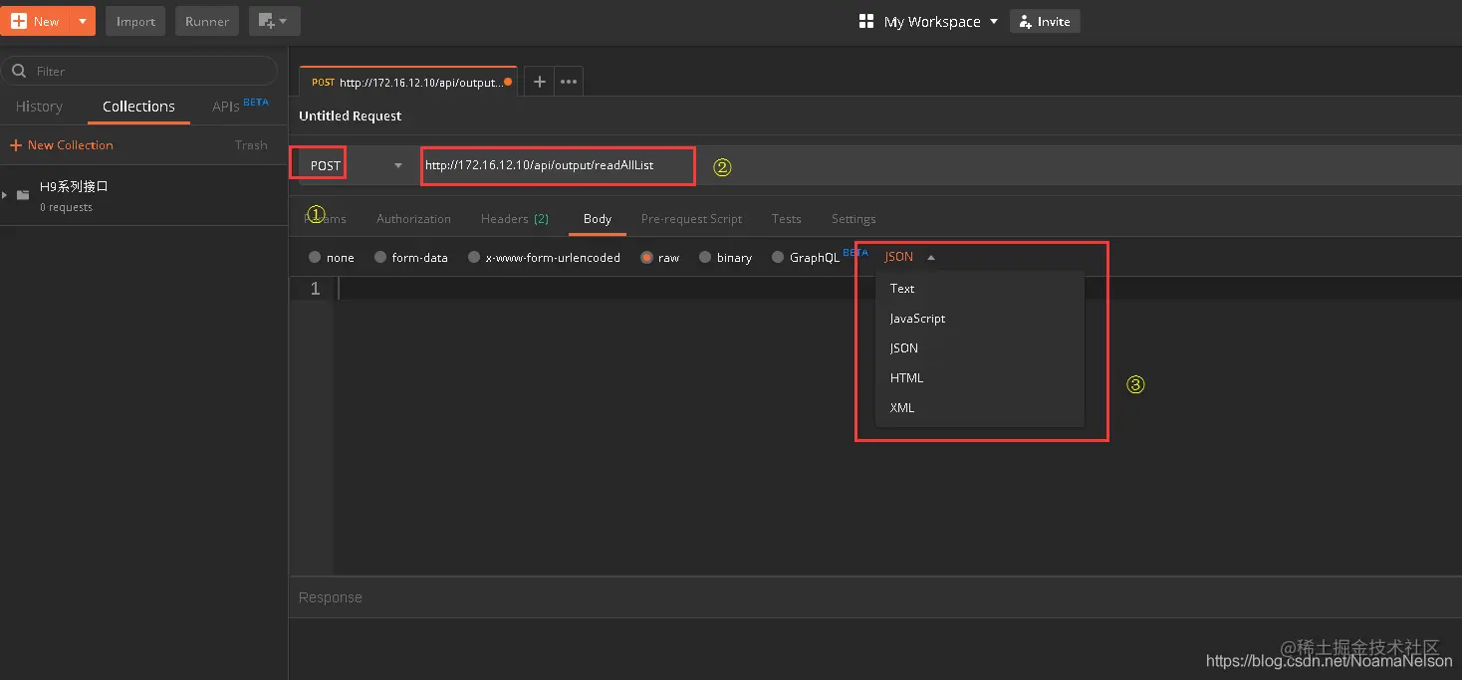The width and height of the screenshot is (1462, 680).
Task: Select the binary radio button
Action: pyautogui.click(x=705, y=257)
